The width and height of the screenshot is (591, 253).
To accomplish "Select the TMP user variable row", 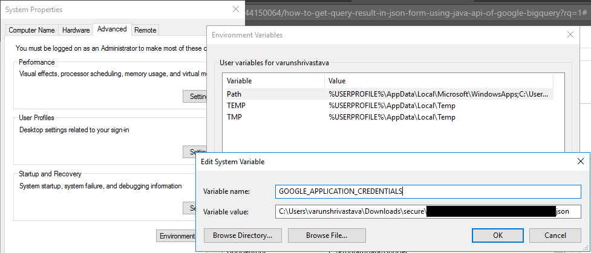I will [390, 117].
